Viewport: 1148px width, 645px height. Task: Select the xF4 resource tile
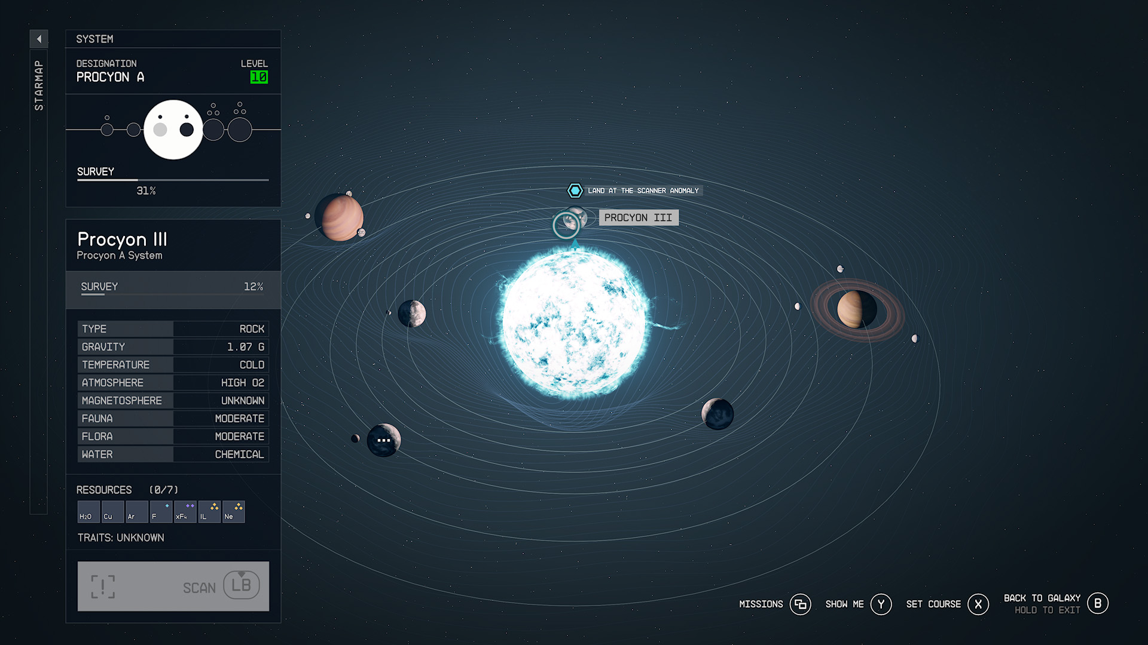[x=185, y=512]
